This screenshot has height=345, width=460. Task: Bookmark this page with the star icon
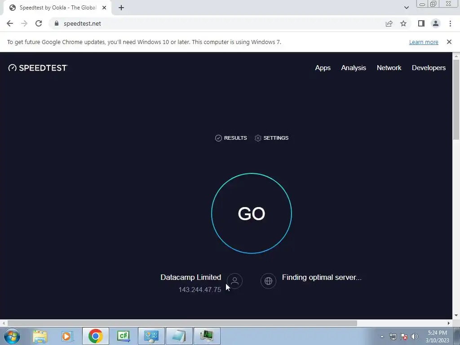403,23
